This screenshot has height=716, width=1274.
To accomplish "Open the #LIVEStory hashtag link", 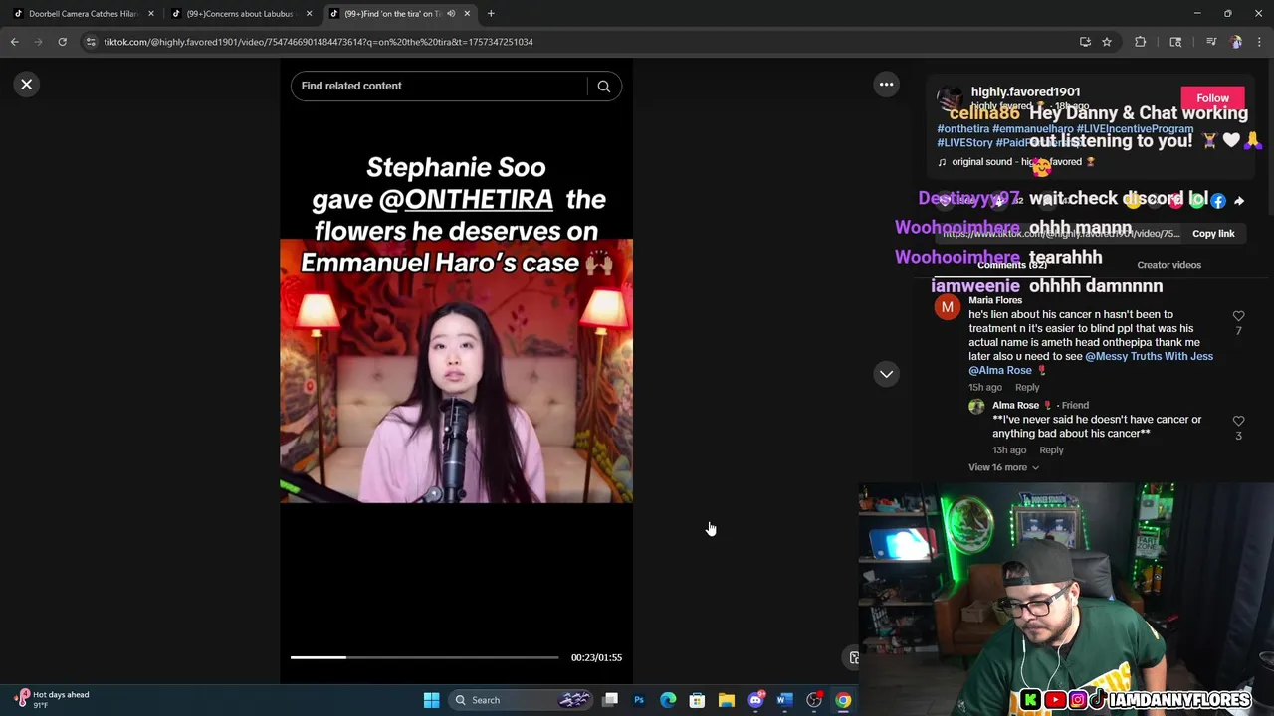I will tap(964, 143).
